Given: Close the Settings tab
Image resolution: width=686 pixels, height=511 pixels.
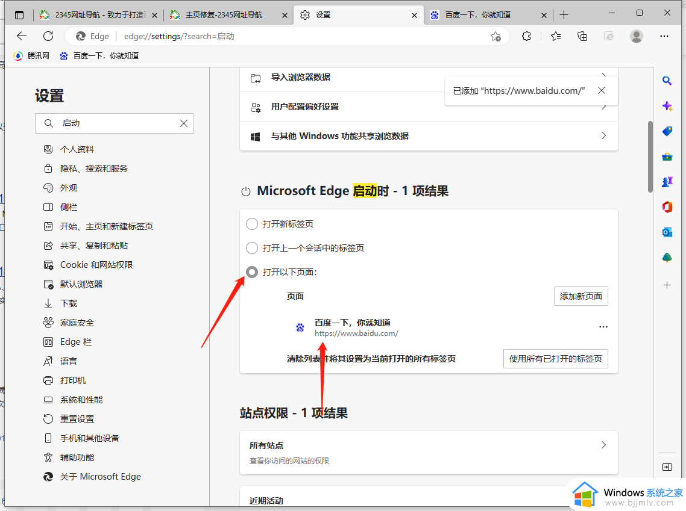Looking at the screenshot, I should pyautogui.click(x=414, y=15).
